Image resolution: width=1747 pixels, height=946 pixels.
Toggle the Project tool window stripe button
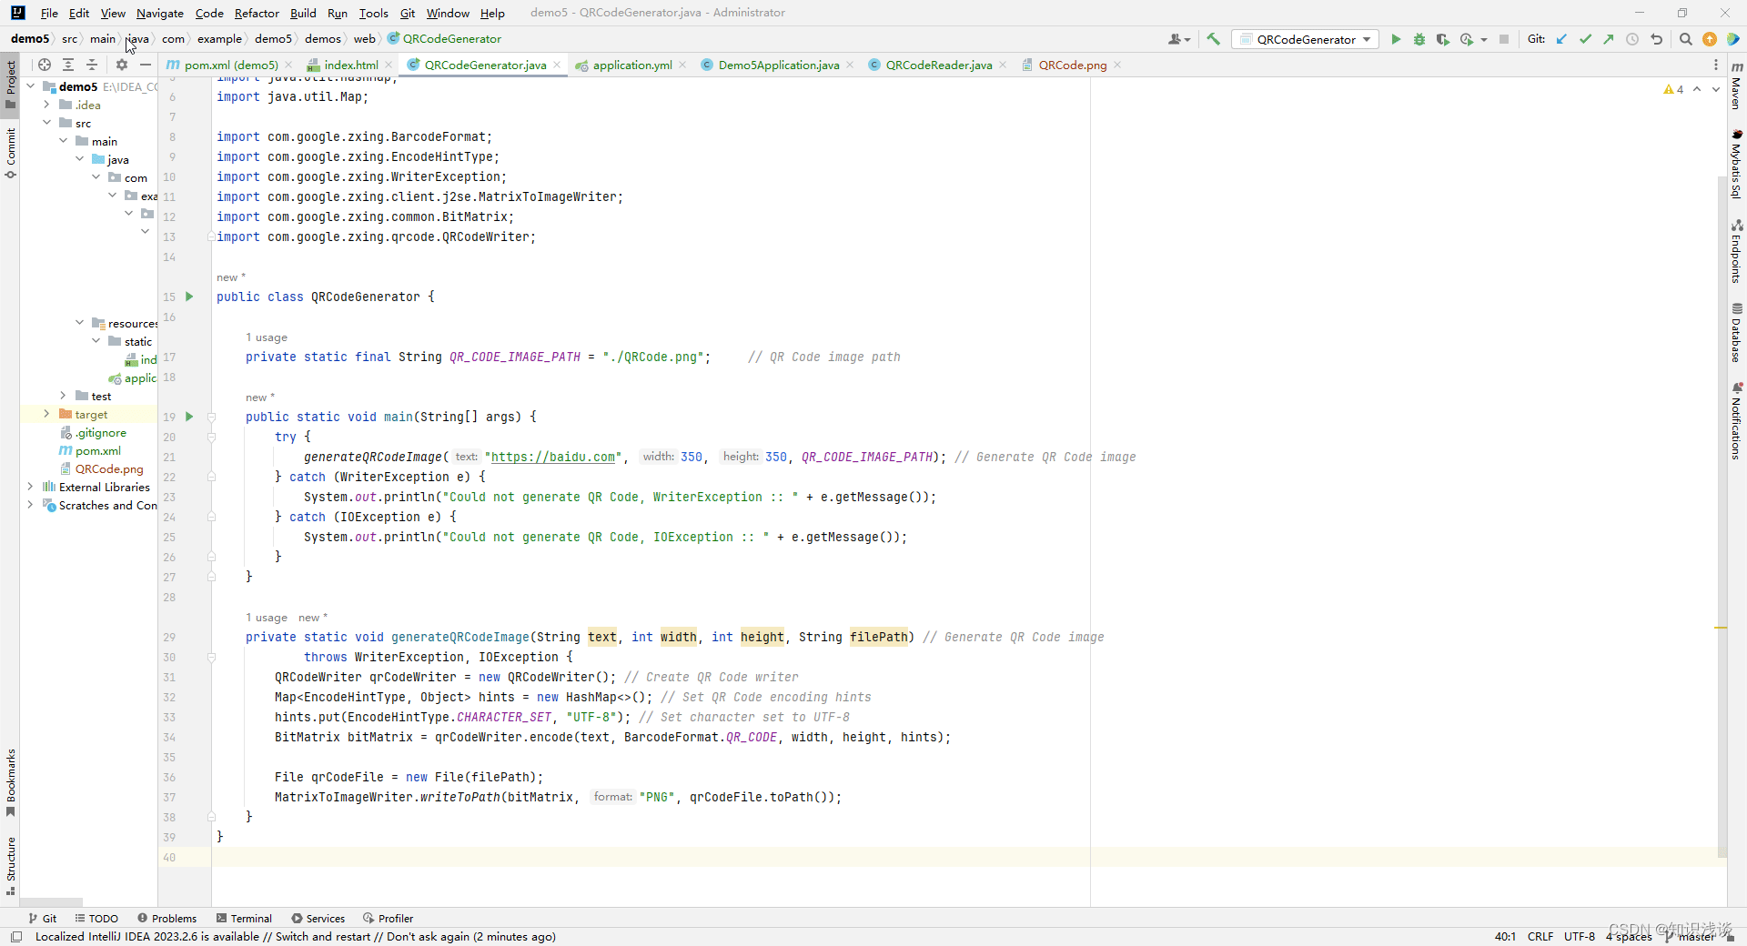10,85
